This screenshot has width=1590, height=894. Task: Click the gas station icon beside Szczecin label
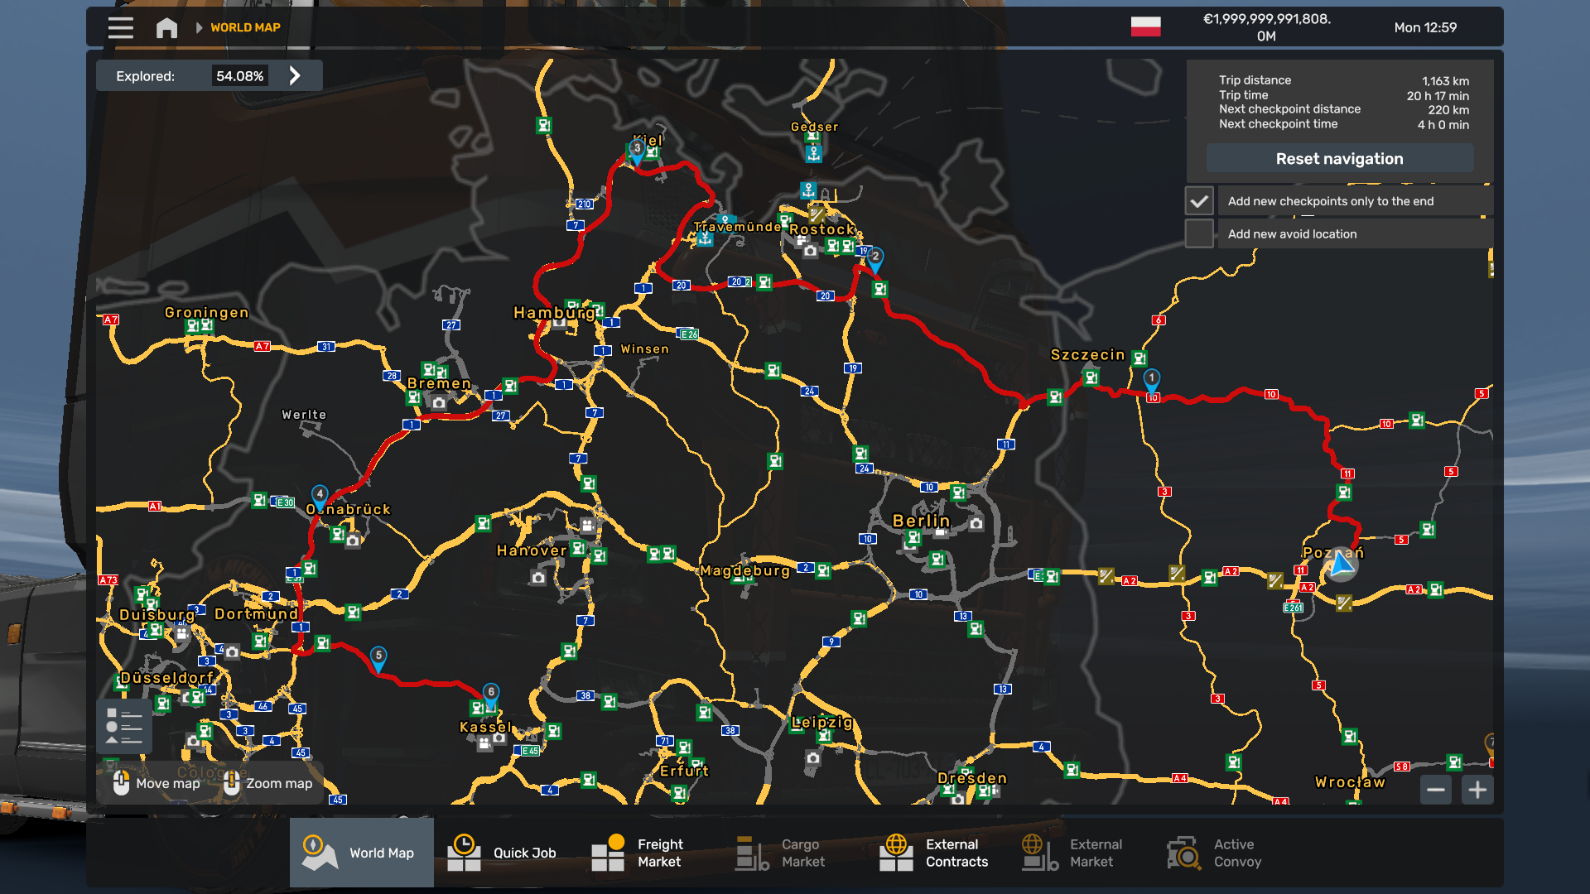(x=1139, y=358)
